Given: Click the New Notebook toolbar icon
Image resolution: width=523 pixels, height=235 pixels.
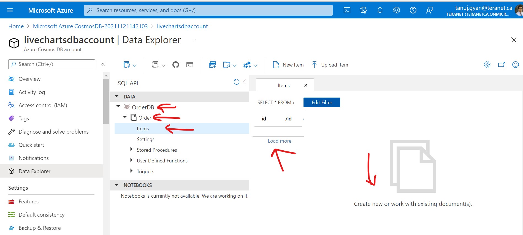Looking at the screenshot, I should coord(155,65).
